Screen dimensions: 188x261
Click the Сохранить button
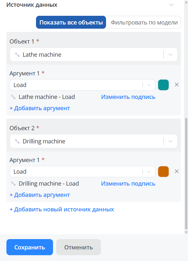click(x=30, y=247)
